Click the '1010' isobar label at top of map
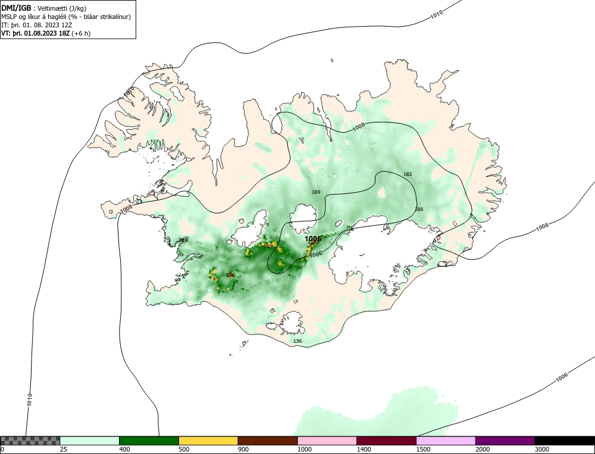Viewport: 595px width, 454px height. point(437,15)
